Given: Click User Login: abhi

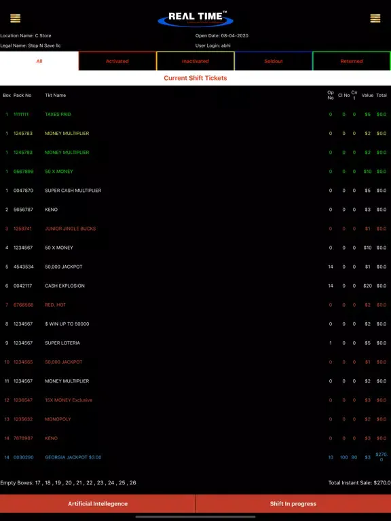Looking at the screenshot, I should click(212, 45).
